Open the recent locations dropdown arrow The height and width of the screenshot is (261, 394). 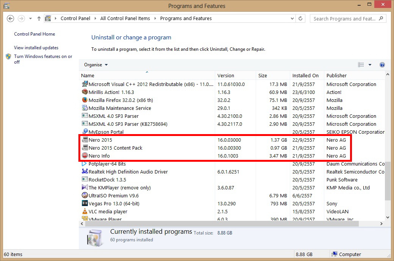click(x=30, y=19)
